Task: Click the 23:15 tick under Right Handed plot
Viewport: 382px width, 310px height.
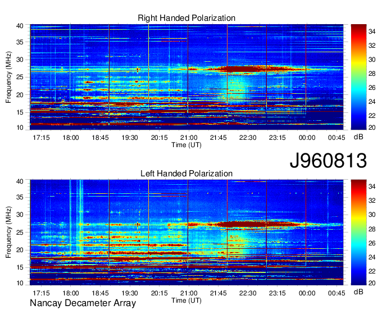Action: click(278, 138)
